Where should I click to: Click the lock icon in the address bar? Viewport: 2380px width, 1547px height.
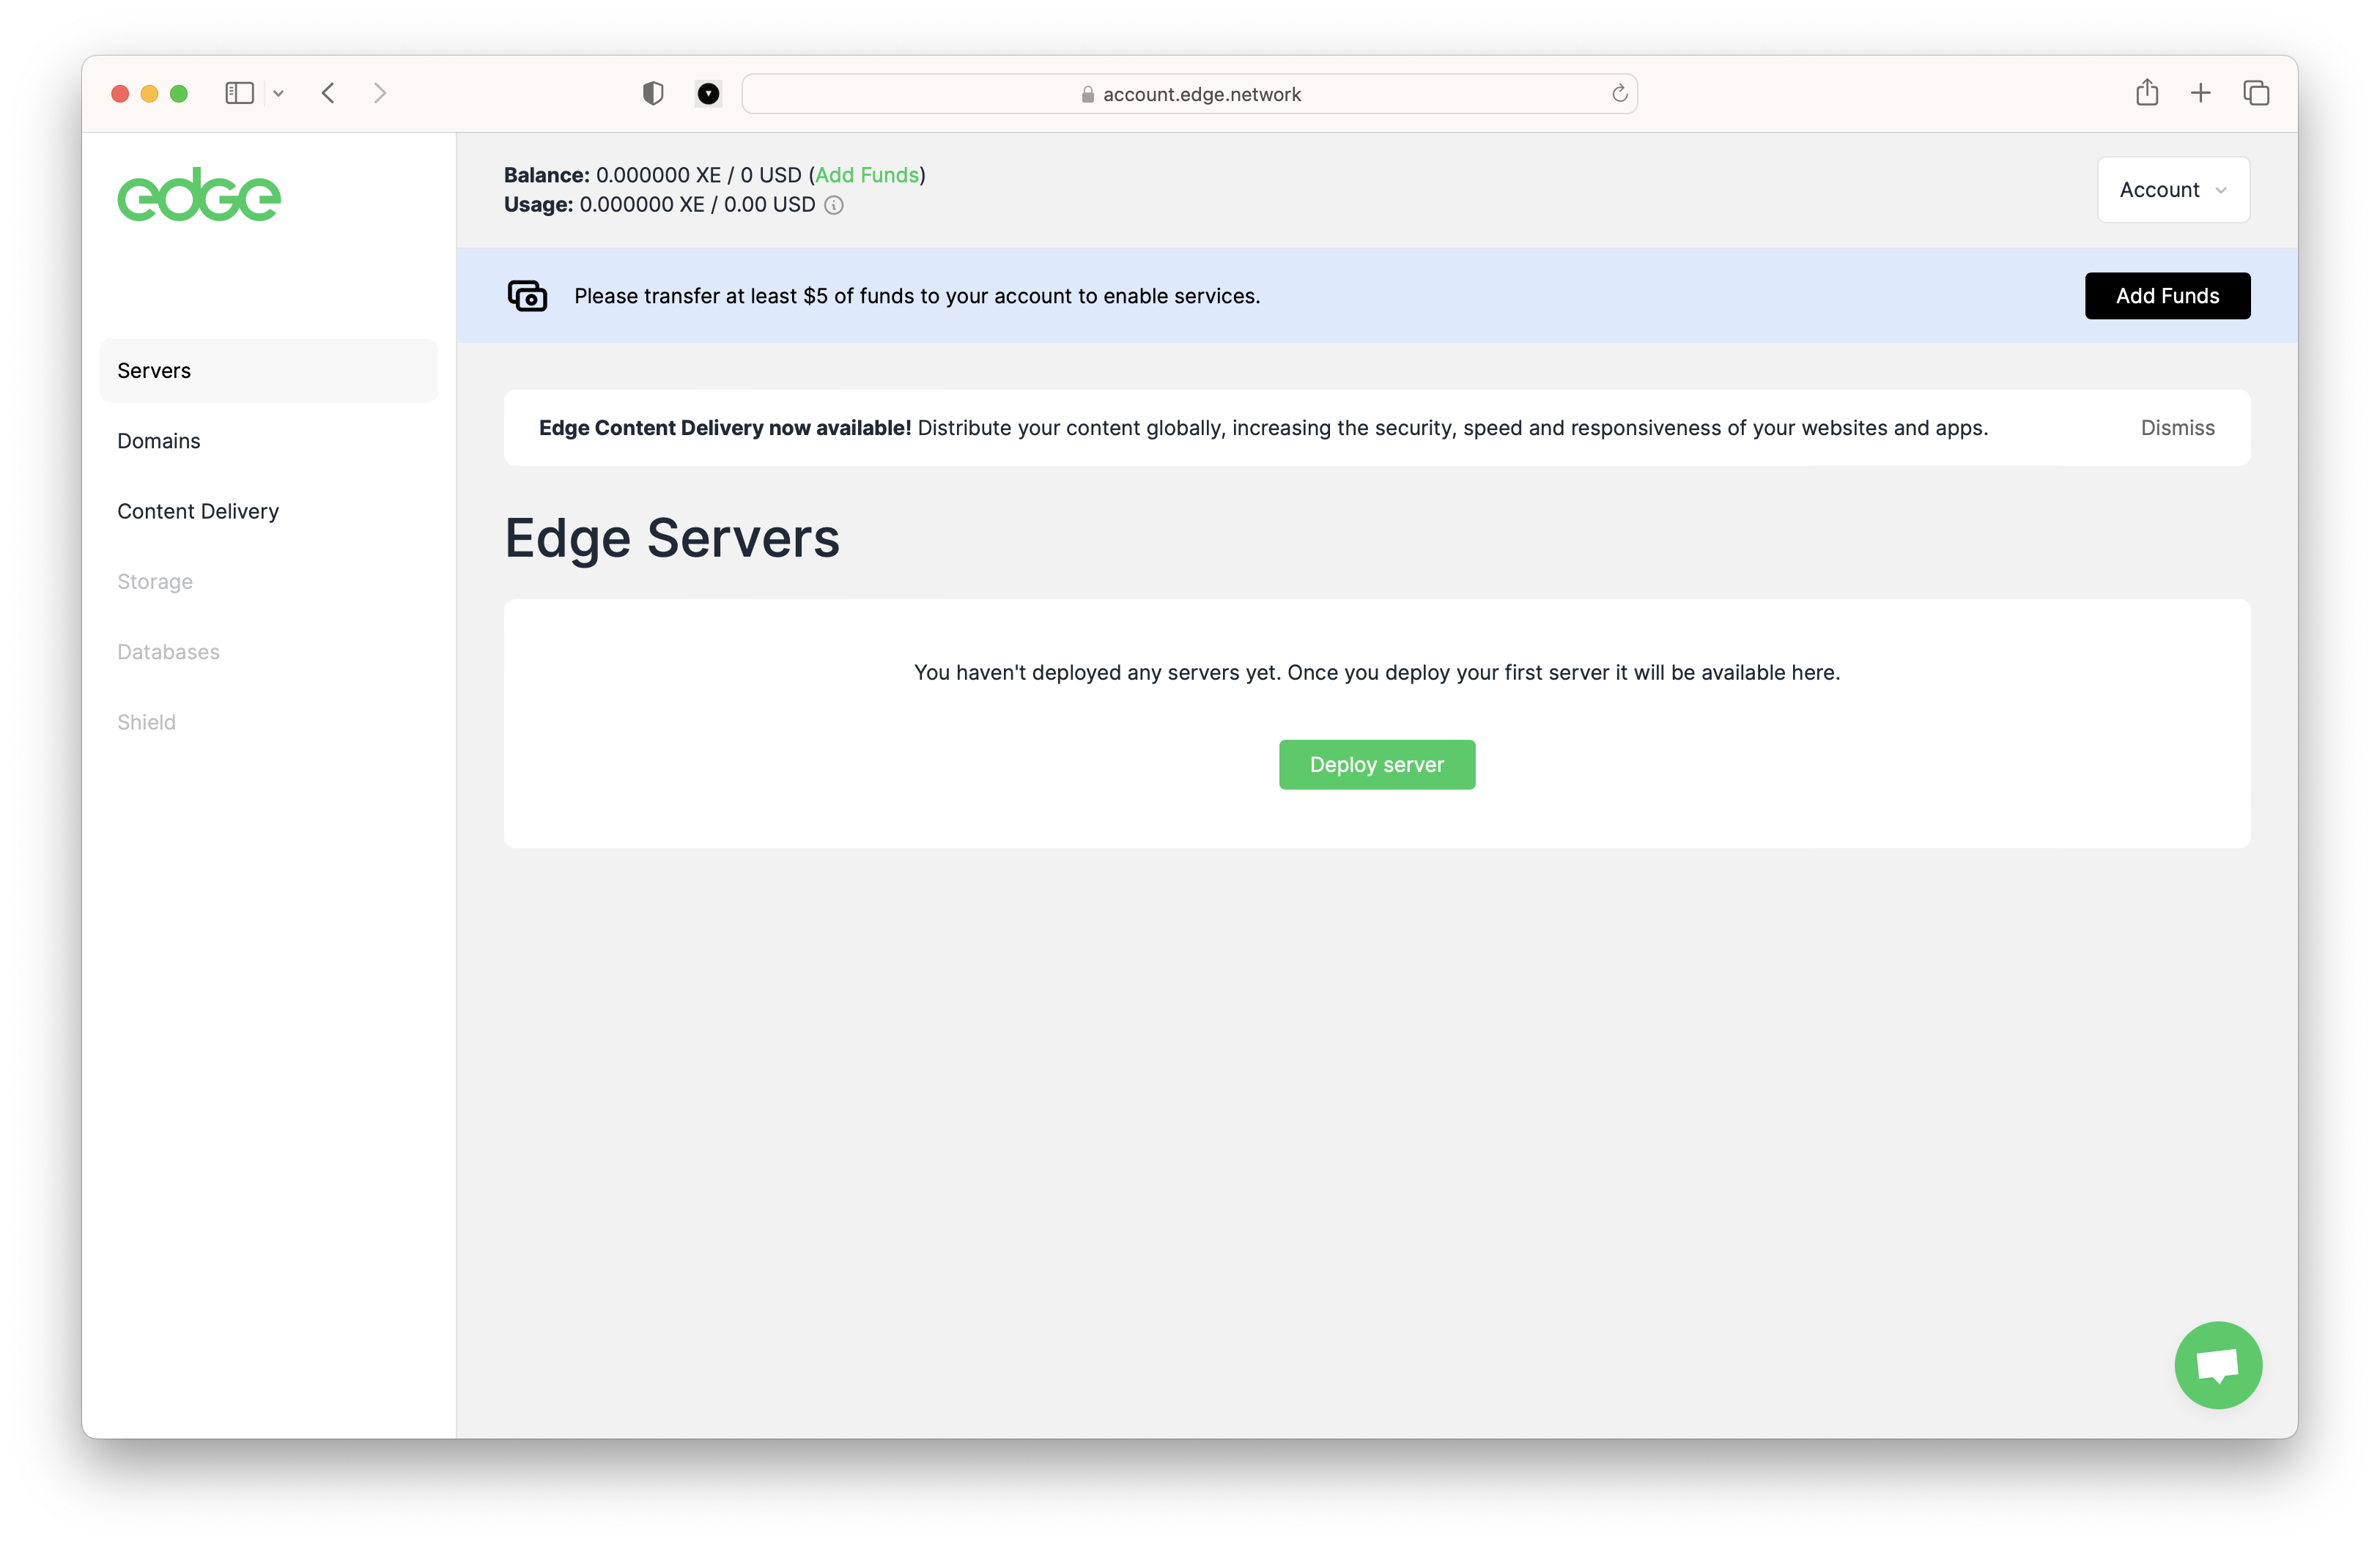1088,94
